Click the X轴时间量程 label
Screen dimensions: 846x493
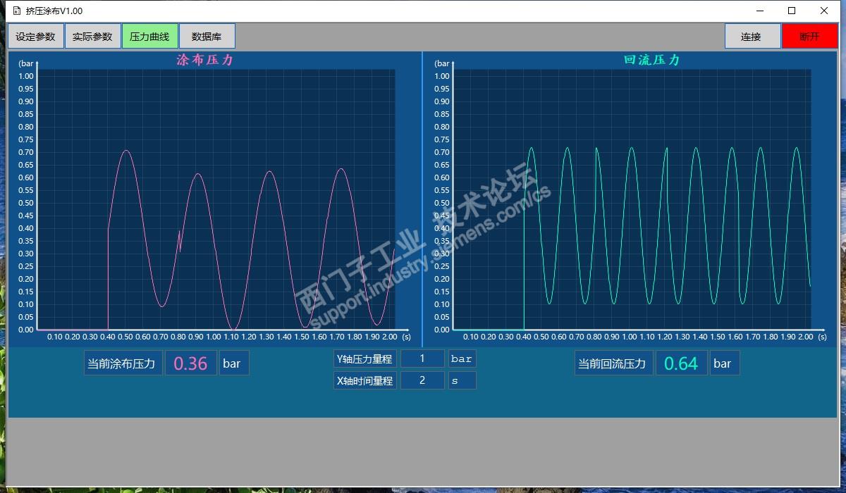364,380
